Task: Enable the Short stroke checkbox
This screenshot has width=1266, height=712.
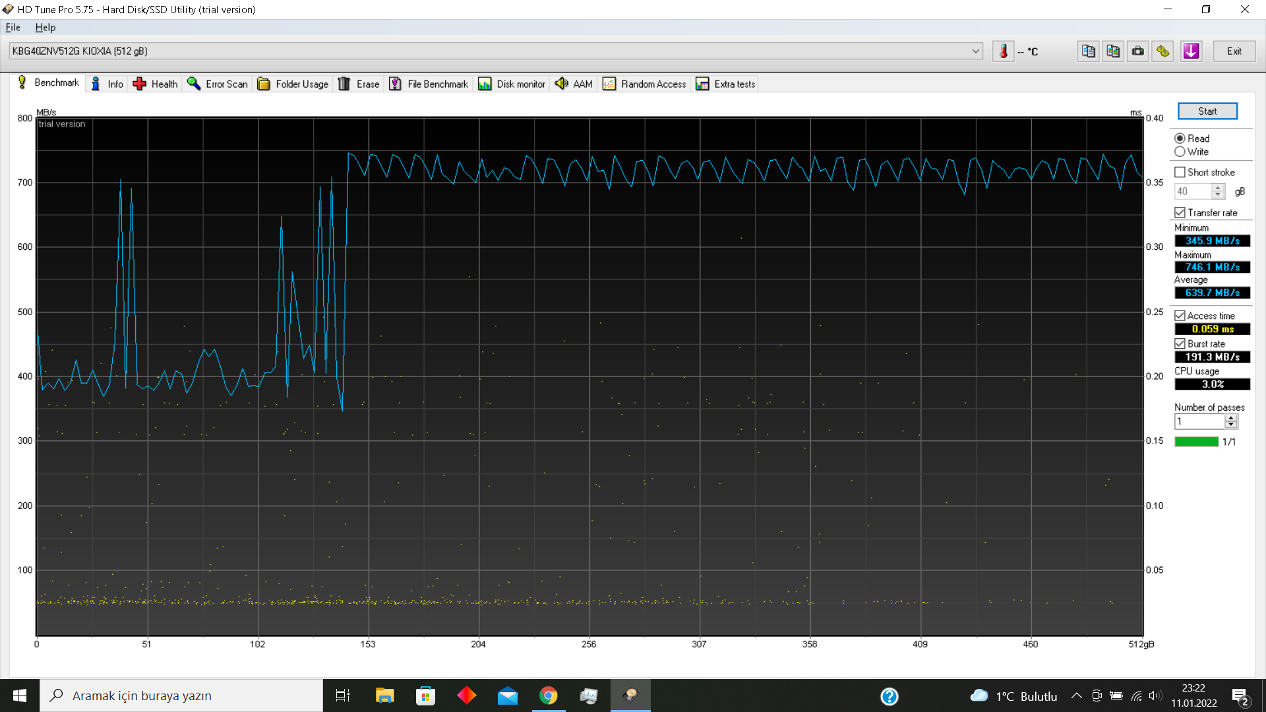Action: (x=1180, y=172)
